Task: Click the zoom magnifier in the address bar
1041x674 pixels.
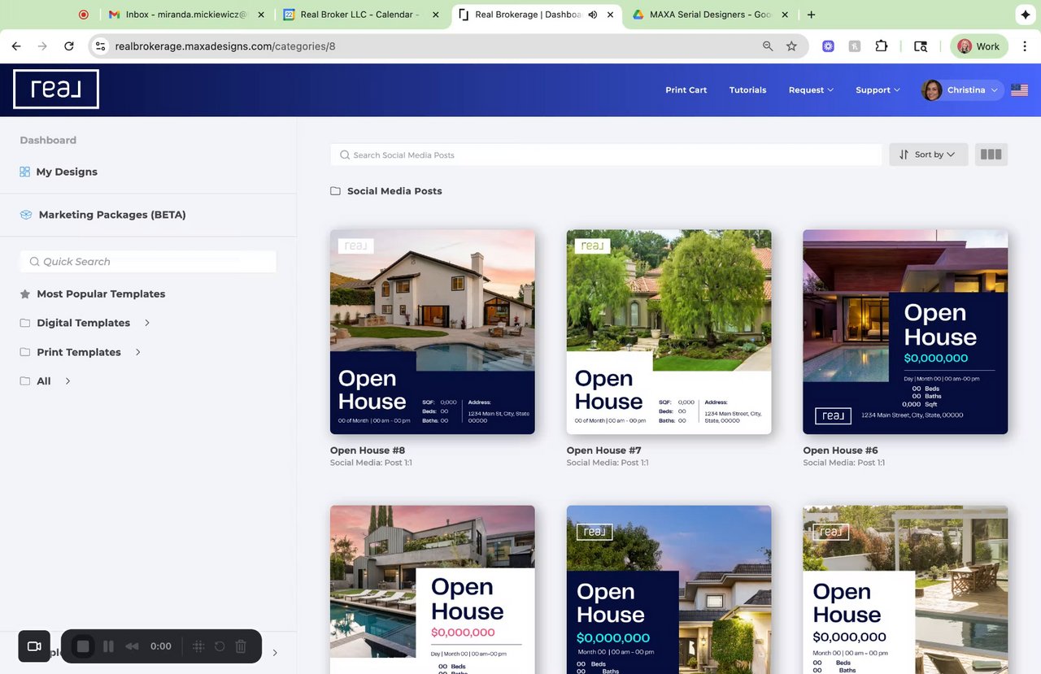Action: pyautogui.click(x=768, y=46)
